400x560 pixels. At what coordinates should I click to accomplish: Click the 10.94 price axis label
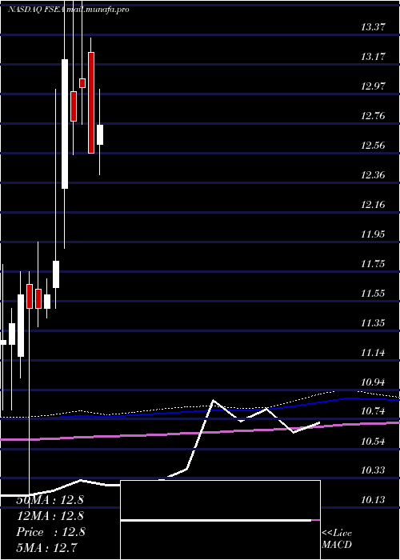pyautogui.click(x=373, y=382)
